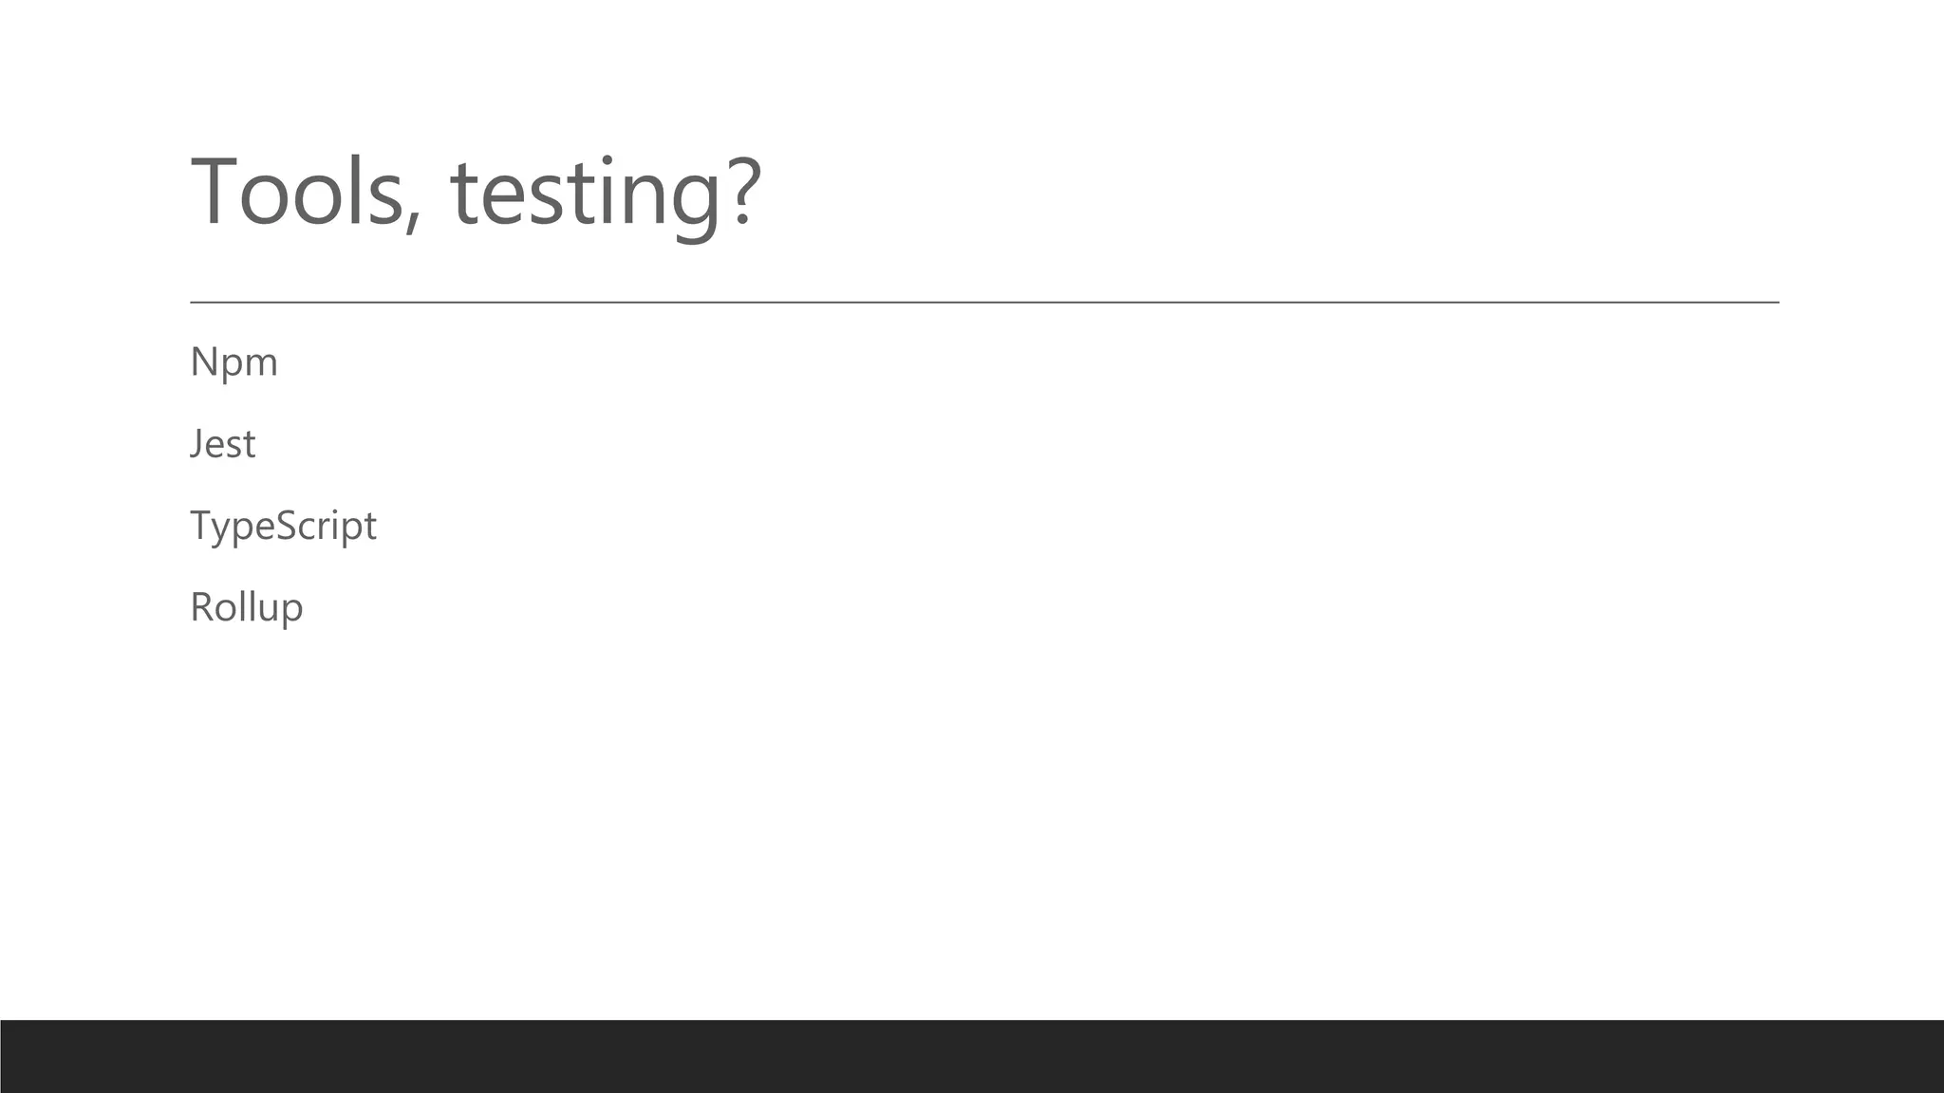Click the capital "N" in Npm
The width and height of the screenshot is (1944, 1093).
click(201, 362)
